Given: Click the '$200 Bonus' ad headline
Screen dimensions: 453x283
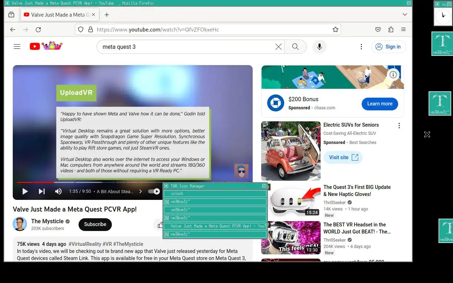Looking at the screenshot, I should [303, 99].
